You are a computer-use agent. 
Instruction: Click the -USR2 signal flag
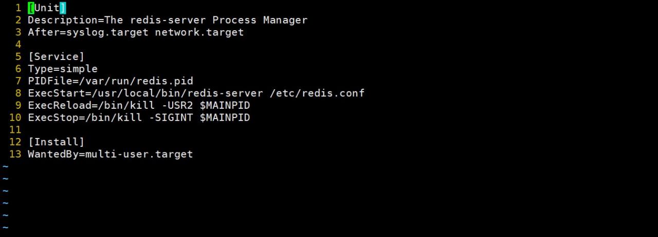pos(177,106)
